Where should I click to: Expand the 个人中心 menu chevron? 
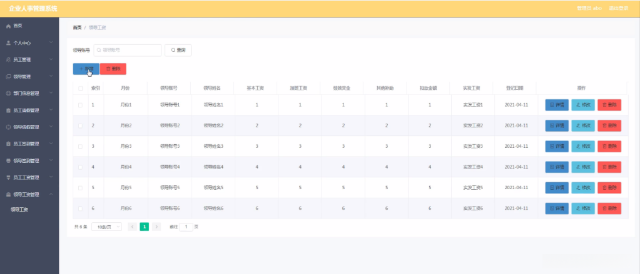click(x=51, y=42)
